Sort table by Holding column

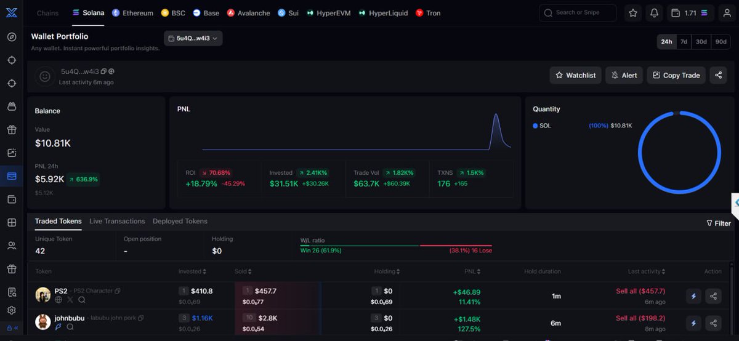(387, 271)
